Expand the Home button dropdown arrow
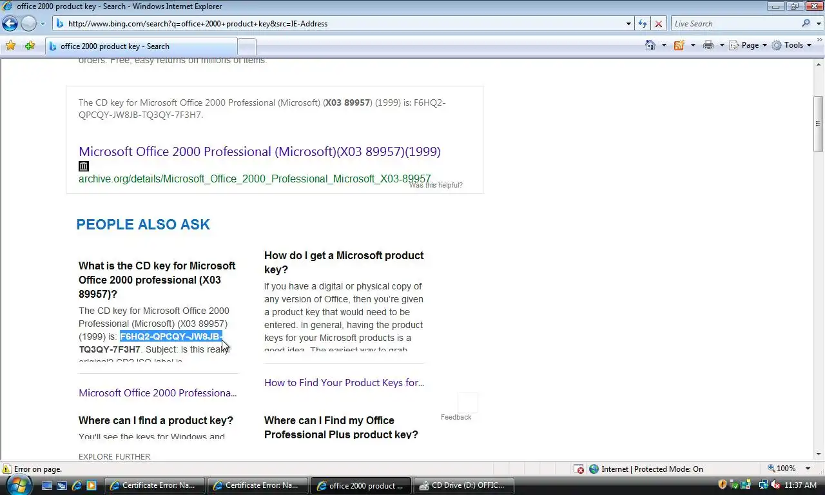Screen dimensions: 825x495 click(x=664, y=45)
